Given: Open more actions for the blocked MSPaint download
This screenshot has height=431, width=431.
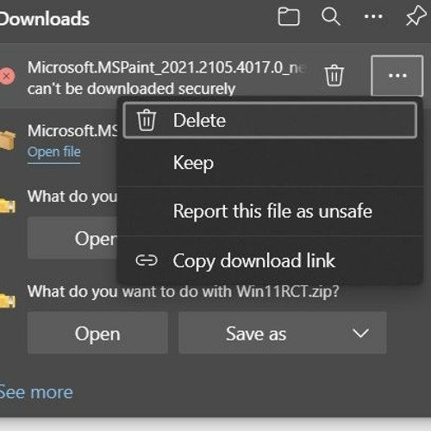Looking at the screenshot, I should coord(397,76).
